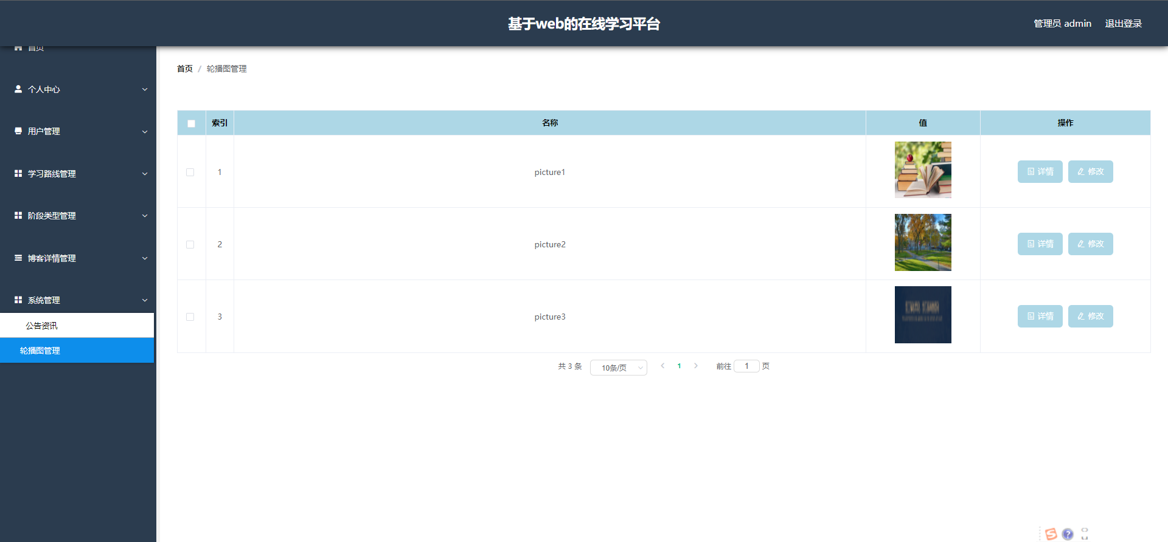Open the books thumbnail for picture1
1168x542 pixels.
point(923,170)
